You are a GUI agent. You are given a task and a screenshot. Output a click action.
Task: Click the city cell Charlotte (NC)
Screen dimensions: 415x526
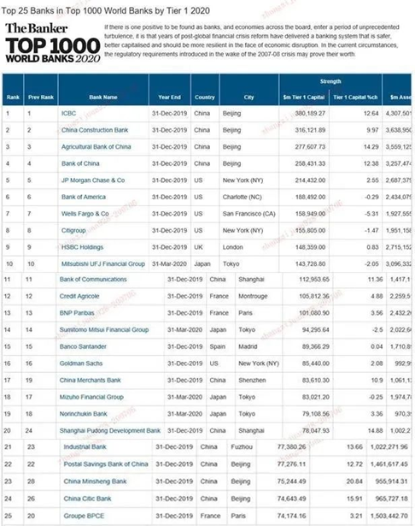click(243, 197)
